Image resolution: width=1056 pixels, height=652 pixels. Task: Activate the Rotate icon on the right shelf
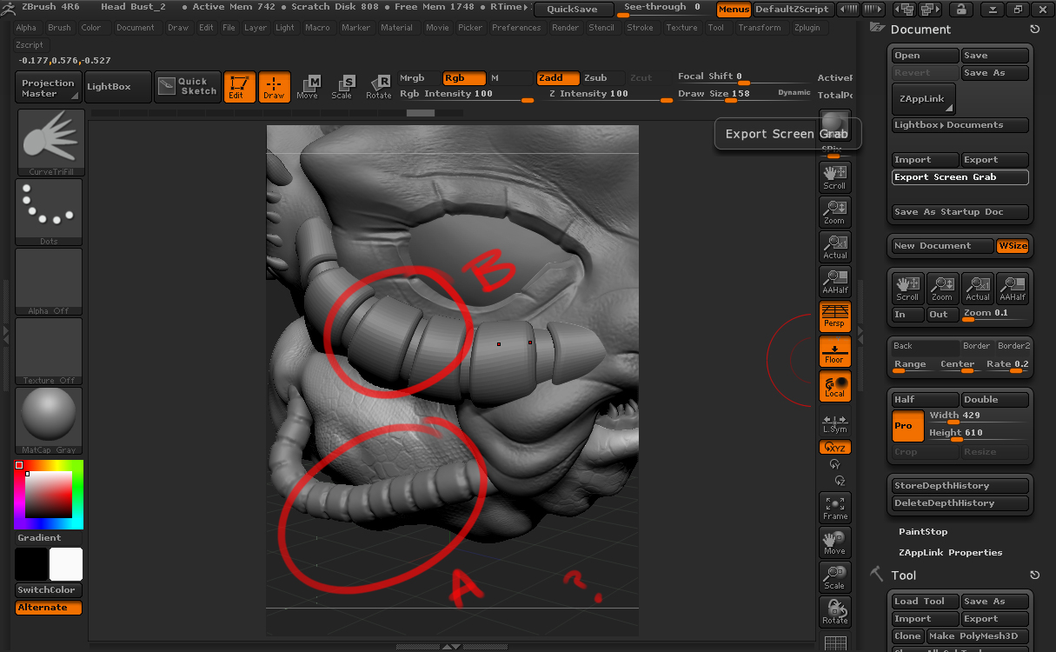834,611
